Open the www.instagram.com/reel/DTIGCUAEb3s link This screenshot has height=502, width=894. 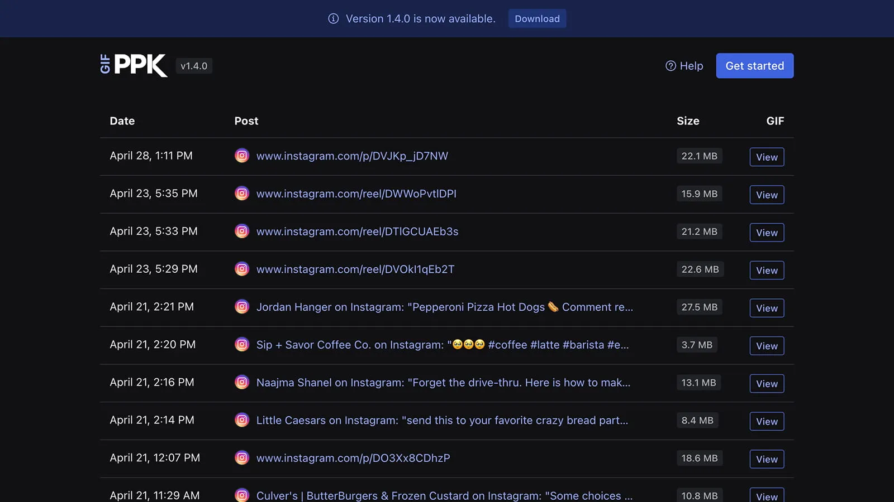[x=358, y=231]
